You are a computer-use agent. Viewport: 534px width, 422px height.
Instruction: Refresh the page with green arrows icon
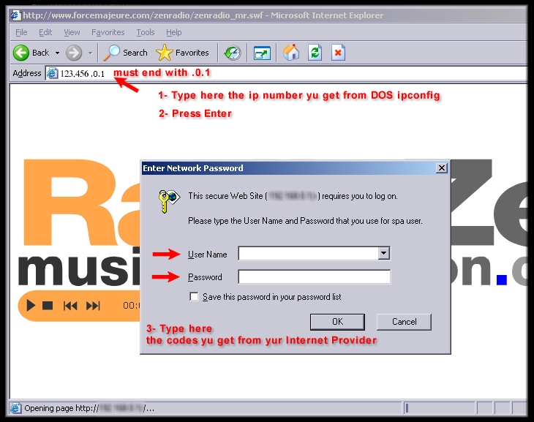tap(315, 53)
